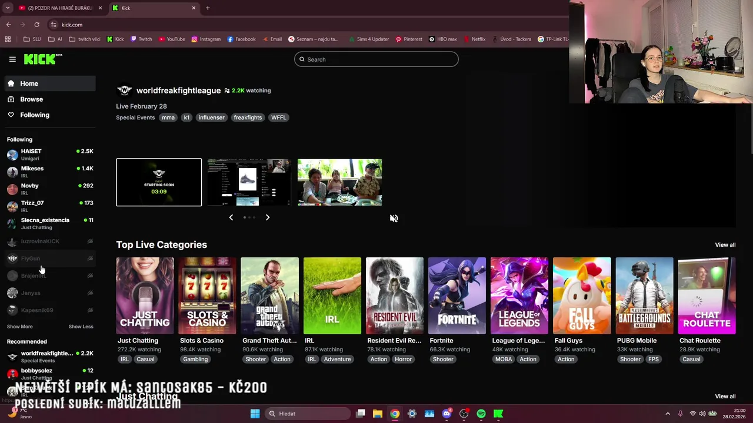Go back in browser history

pyautogui.click(x=8, y=25)
